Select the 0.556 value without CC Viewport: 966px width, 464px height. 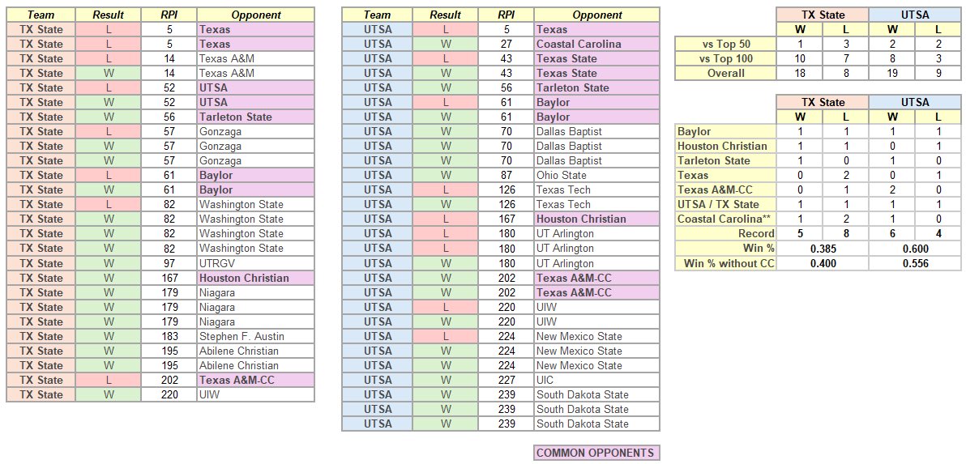point(916,263)
